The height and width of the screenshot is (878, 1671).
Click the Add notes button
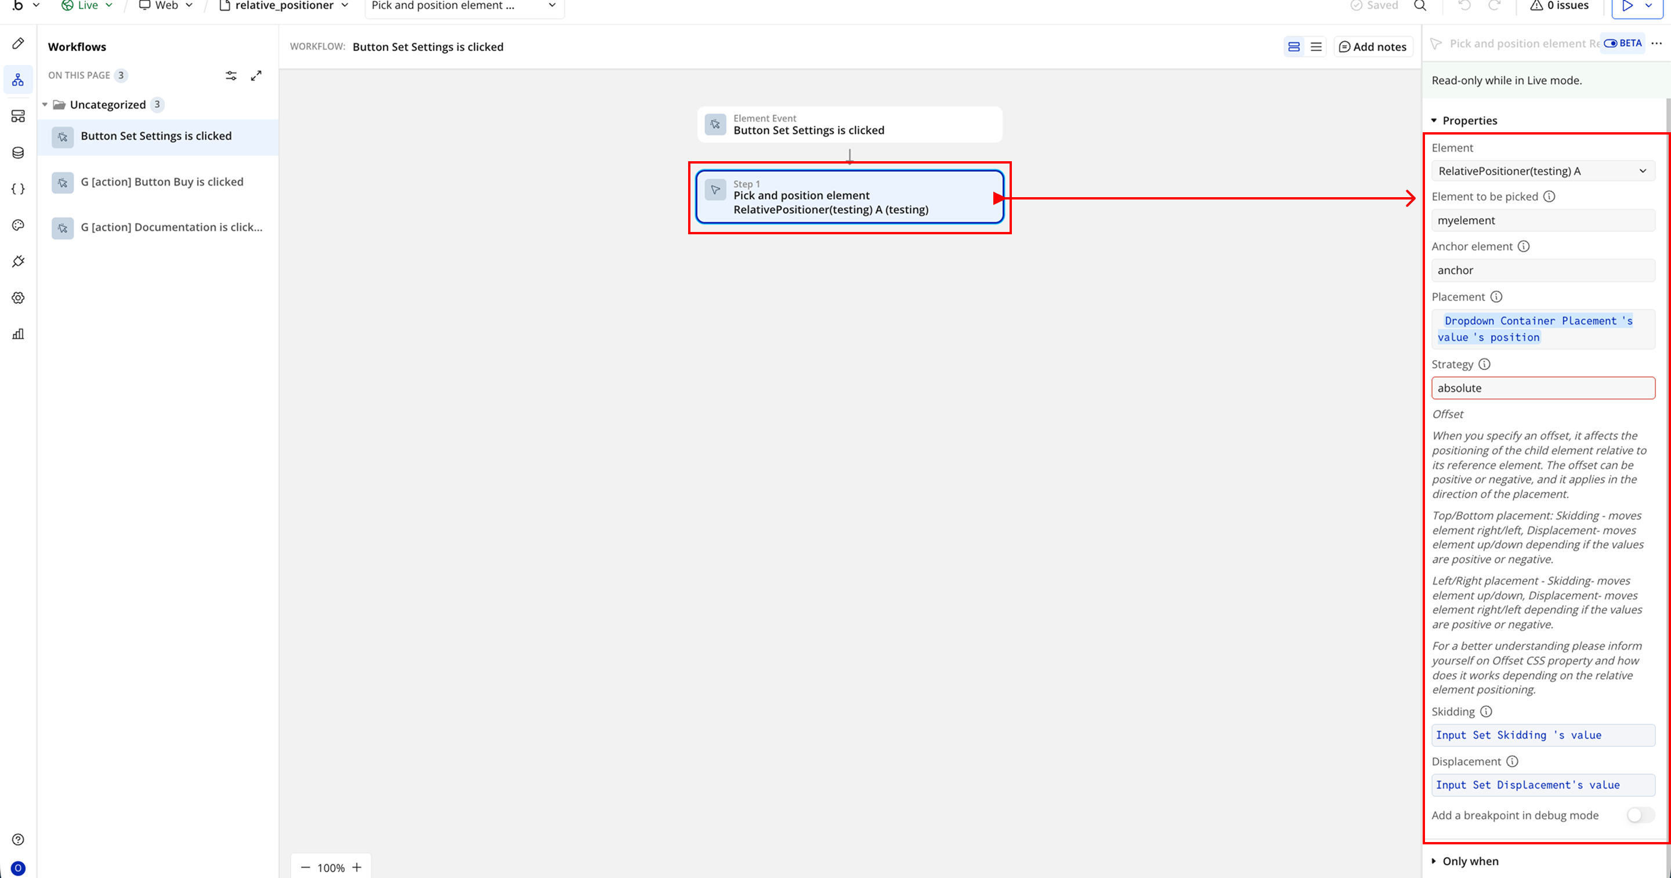(x=1373, y=47)
